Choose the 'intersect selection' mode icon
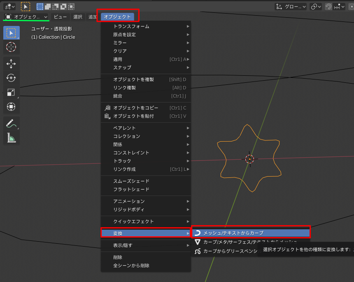The image size is (354, 282). point(71,7)
